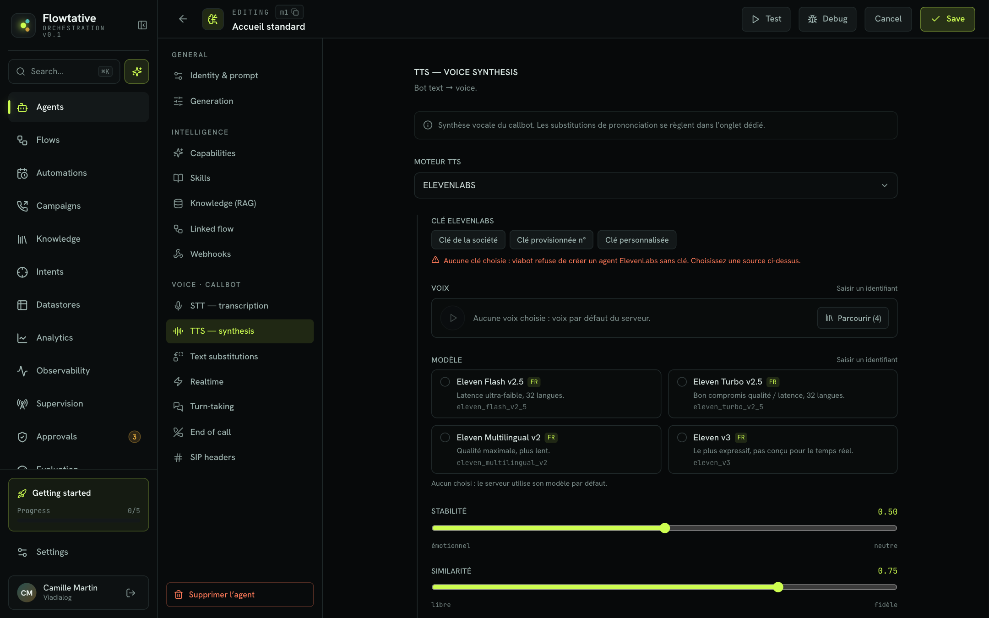Copy the m1 agent identifier
The width and height of the screenshot is (989, 618).
click(295, 12)
